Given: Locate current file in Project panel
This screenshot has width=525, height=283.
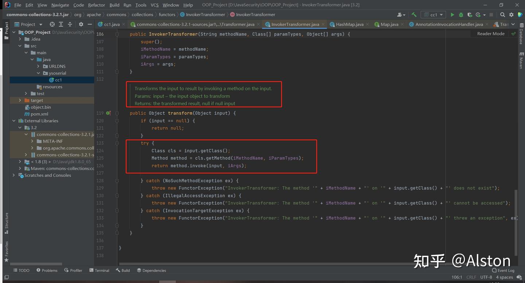Looking at the screenshot, I should [52, 24].
